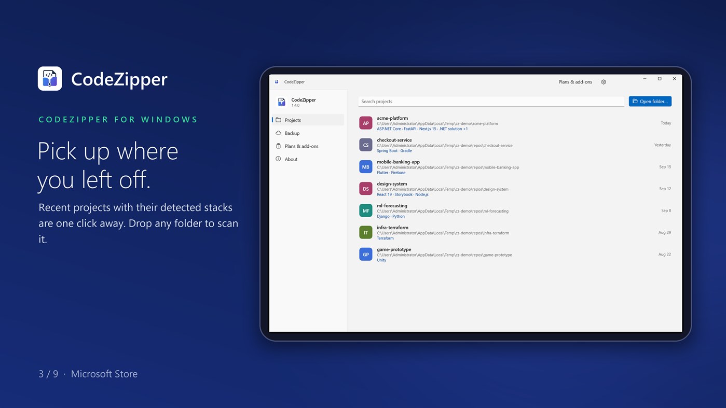Open the mobile-banking-app project name
Viewport: 726px width, 408px height.
398,162
